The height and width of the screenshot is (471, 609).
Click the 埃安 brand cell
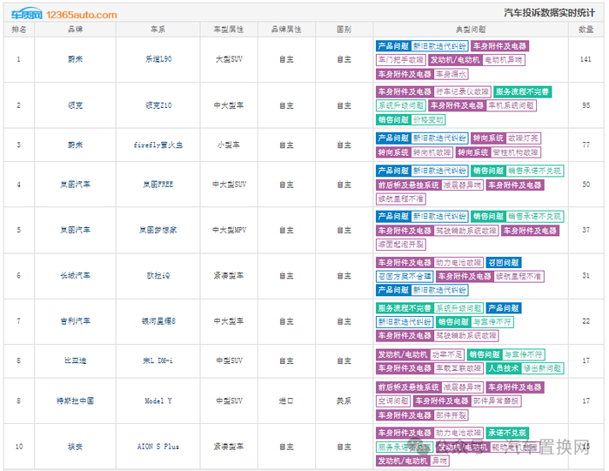pyautogui.click(x=75, y=447)
